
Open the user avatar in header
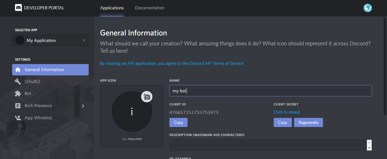coord(367,8)
